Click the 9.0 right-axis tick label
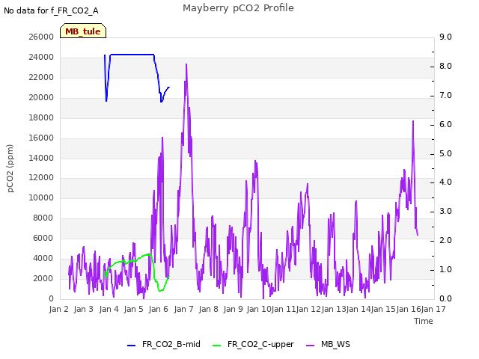479x359 pixels. click(x=445, y=37)
